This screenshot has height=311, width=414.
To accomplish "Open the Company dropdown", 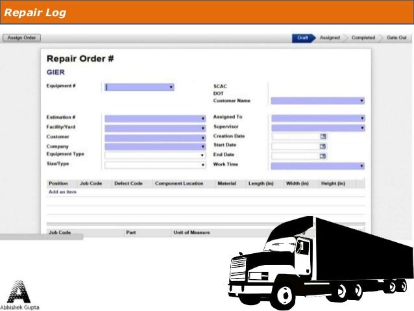I will 155,146.
